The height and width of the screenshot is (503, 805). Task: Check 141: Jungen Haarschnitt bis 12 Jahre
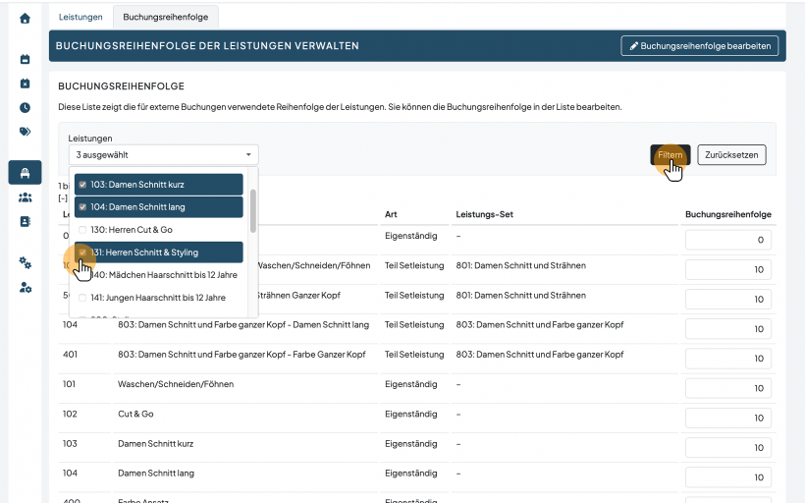click(x=159, y=298)
